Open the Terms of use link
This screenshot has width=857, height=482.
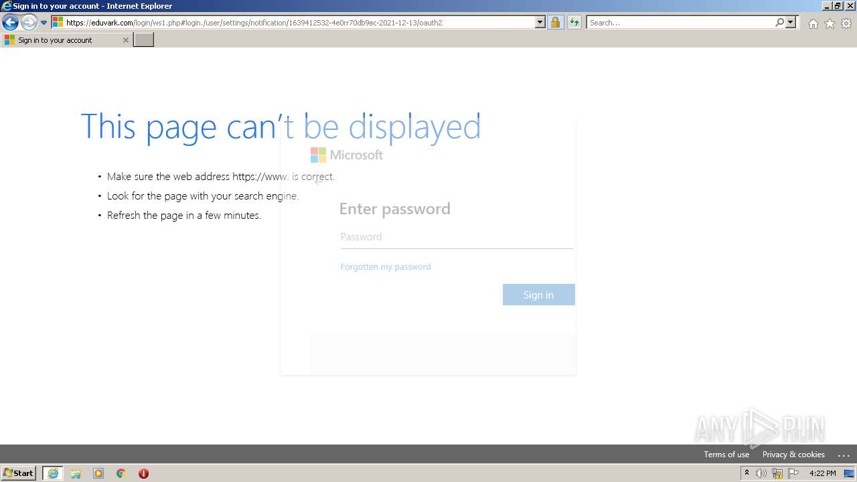[x=726, y=454]
